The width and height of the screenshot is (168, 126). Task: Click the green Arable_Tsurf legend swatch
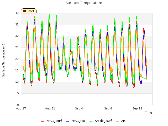[91, 121]
